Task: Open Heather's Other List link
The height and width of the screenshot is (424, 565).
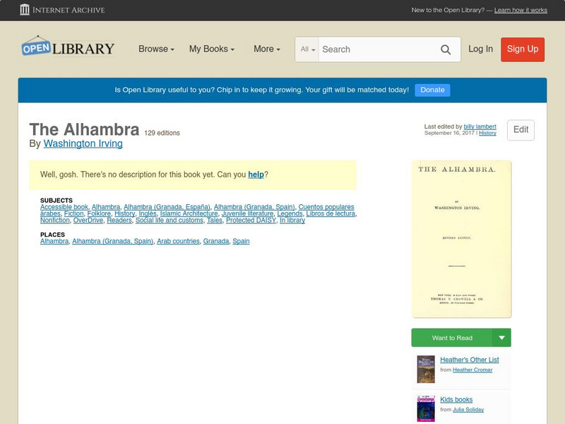Action: click(x=470, y=360)
